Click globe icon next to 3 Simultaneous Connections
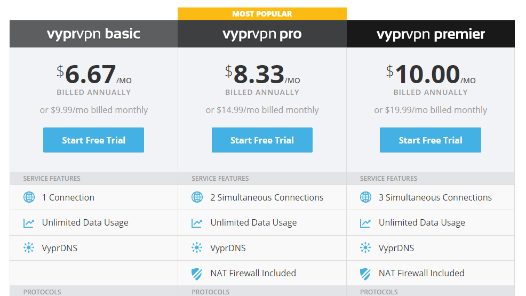526x296 pixels. (x=365, y=197)
